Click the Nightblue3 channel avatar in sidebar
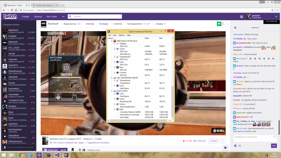The width and height of the screenshot is (281, 158). click(x=5, y=31)
